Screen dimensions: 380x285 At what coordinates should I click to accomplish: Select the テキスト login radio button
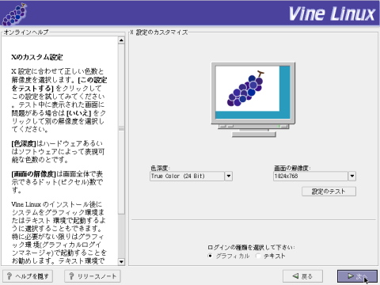[258, 256]
